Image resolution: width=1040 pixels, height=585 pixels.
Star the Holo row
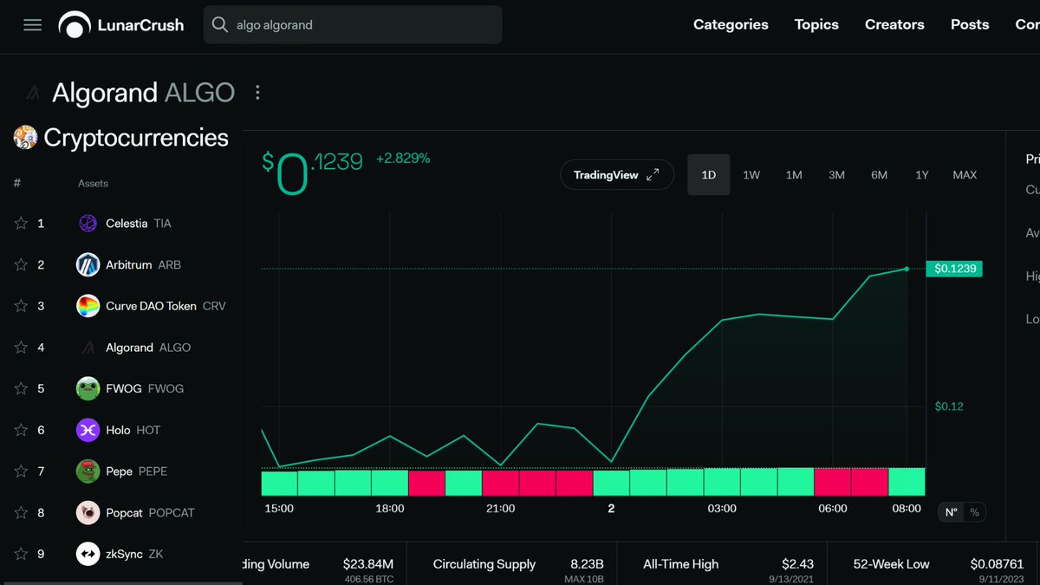[x=21, y=430]
